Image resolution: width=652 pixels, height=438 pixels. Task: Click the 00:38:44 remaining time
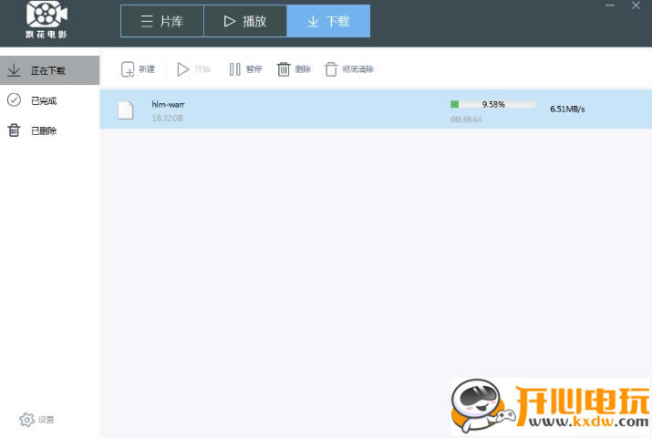(x=466, y=120)
